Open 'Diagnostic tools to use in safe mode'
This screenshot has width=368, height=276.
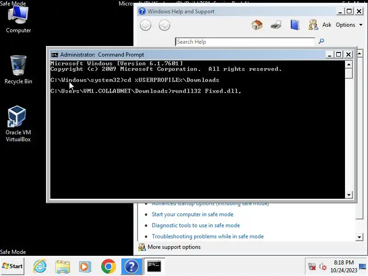point(196,225)
